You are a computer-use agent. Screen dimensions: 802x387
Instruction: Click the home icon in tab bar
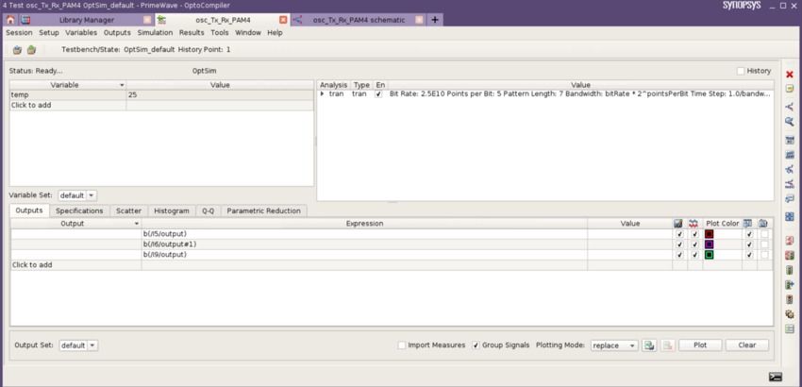click(10, 20)
